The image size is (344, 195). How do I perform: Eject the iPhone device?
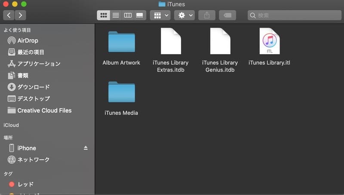(86, 148)
